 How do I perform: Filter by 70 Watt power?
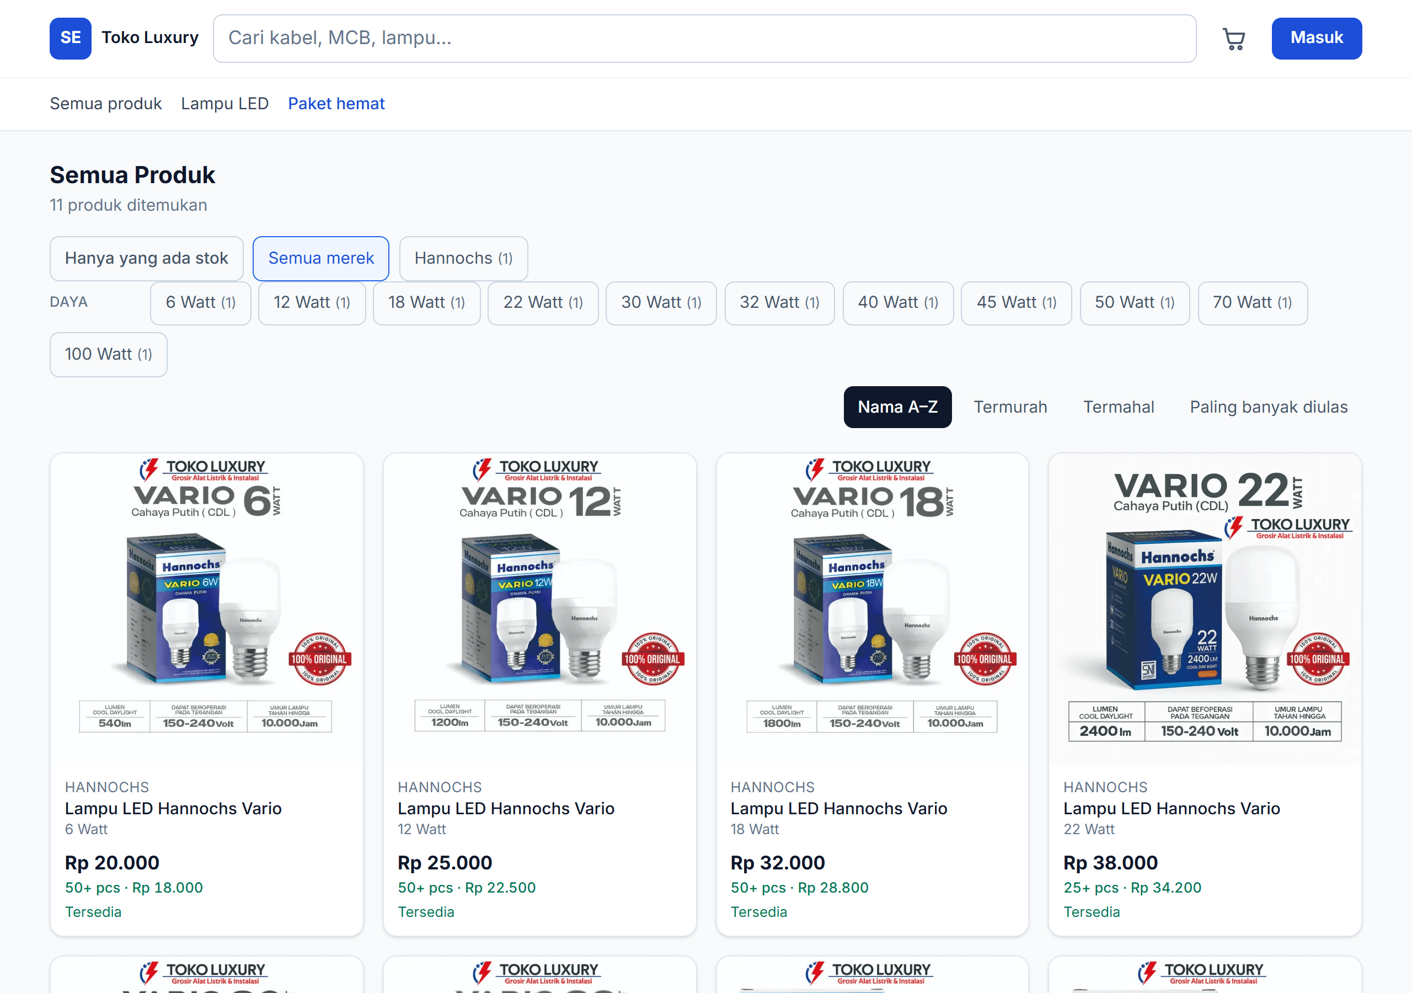click(1253, 303)
